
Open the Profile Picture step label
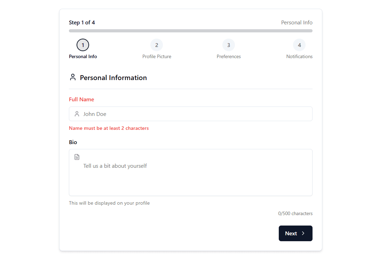(157, 56)
